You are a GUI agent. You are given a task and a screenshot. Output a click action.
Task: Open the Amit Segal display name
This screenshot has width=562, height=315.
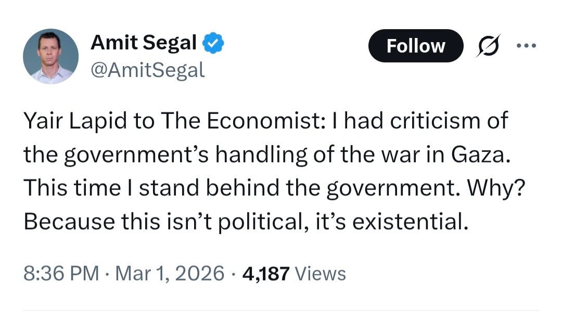click(144, 44)
